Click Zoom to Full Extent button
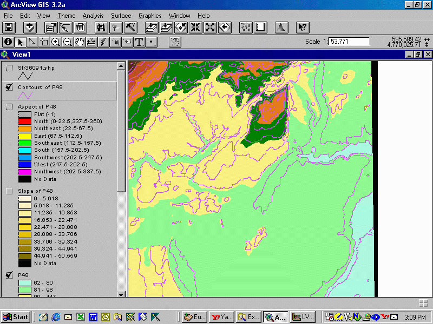 152,28
